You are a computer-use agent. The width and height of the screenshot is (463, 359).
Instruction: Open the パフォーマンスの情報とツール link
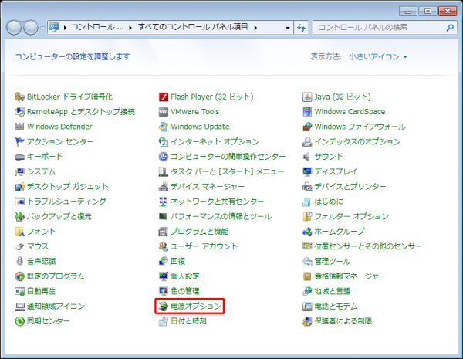coord(221,216)
